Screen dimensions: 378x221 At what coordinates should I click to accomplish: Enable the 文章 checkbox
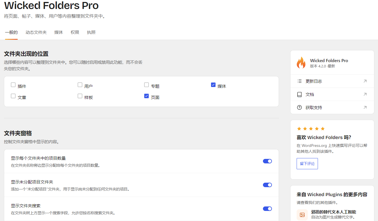(x=13, y=96)
